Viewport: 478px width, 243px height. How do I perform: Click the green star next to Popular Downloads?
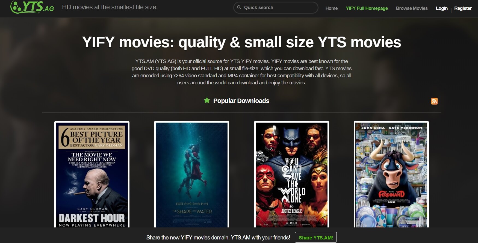coord(207,100)
